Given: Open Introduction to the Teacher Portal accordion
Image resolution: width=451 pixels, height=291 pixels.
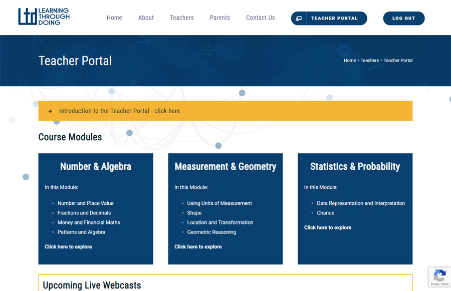Looking at the screenshot, I should pos(119,111).
